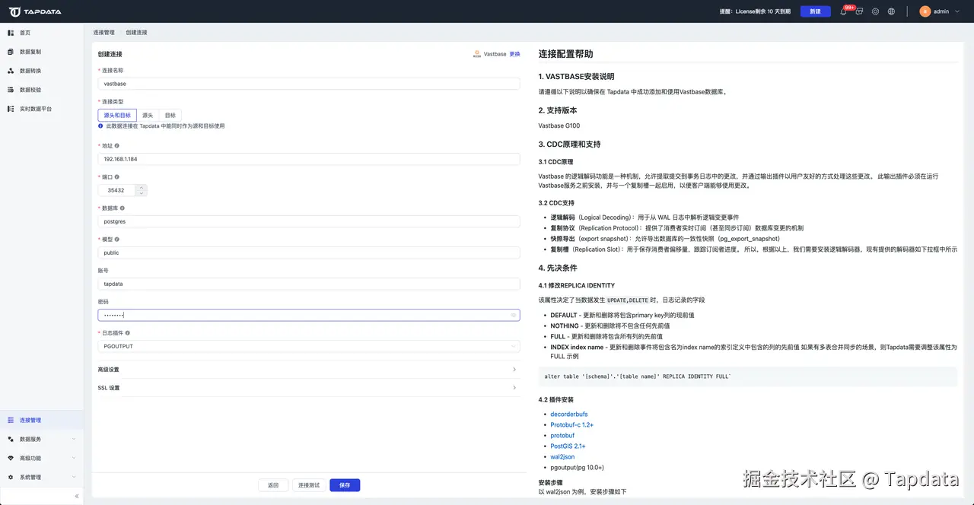The height and width of the screenshot is (505, 974).
Task: Open 实时数据平台 menu item
Action: point(42,109)
